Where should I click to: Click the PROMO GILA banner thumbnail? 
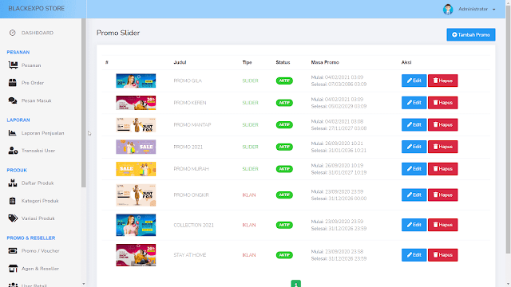point(136,81)
